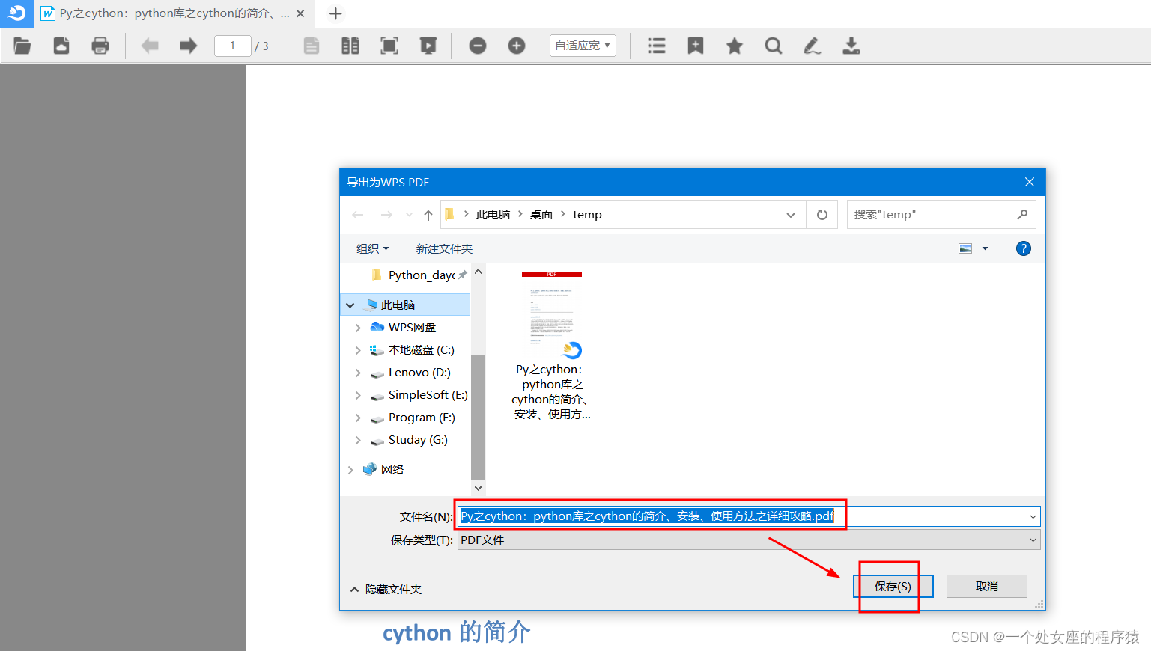
Task: Click the WPS home logo icon
Action: click(x=16, y=13)
